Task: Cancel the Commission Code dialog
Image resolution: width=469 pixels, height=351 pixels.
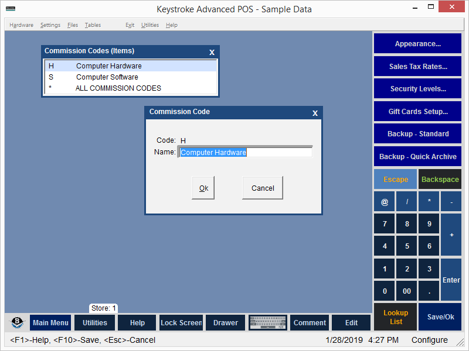Action: [x=262, y=188]
